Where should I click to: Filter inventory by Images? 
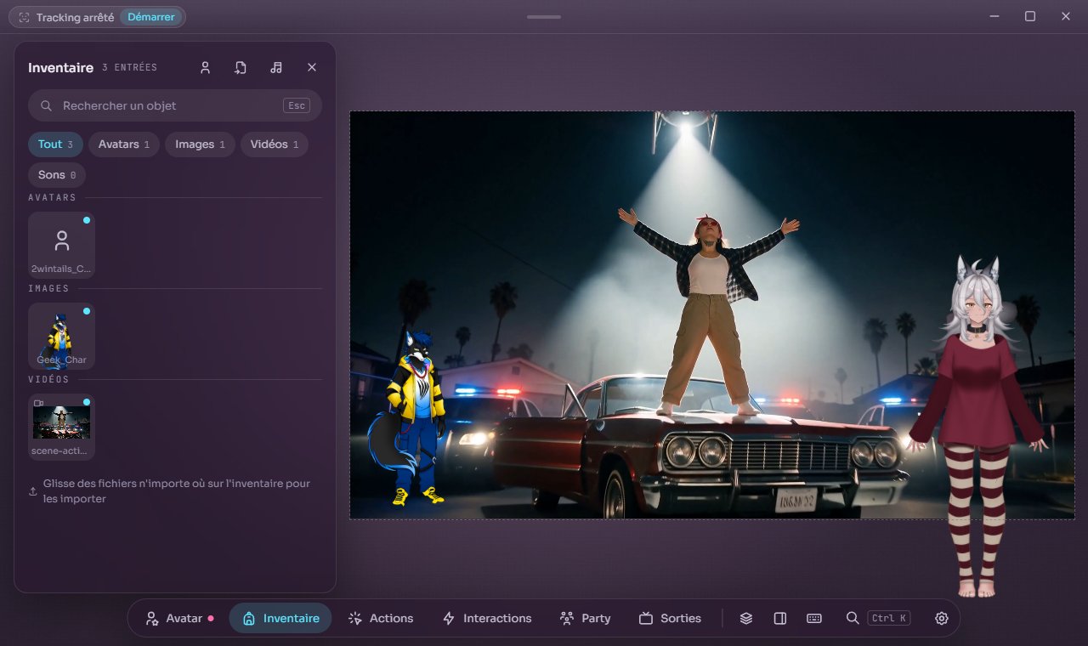tap(200, 144)
